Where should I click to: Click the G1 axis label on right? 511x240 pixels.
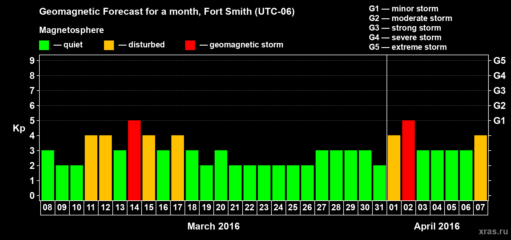click(499, 121)
